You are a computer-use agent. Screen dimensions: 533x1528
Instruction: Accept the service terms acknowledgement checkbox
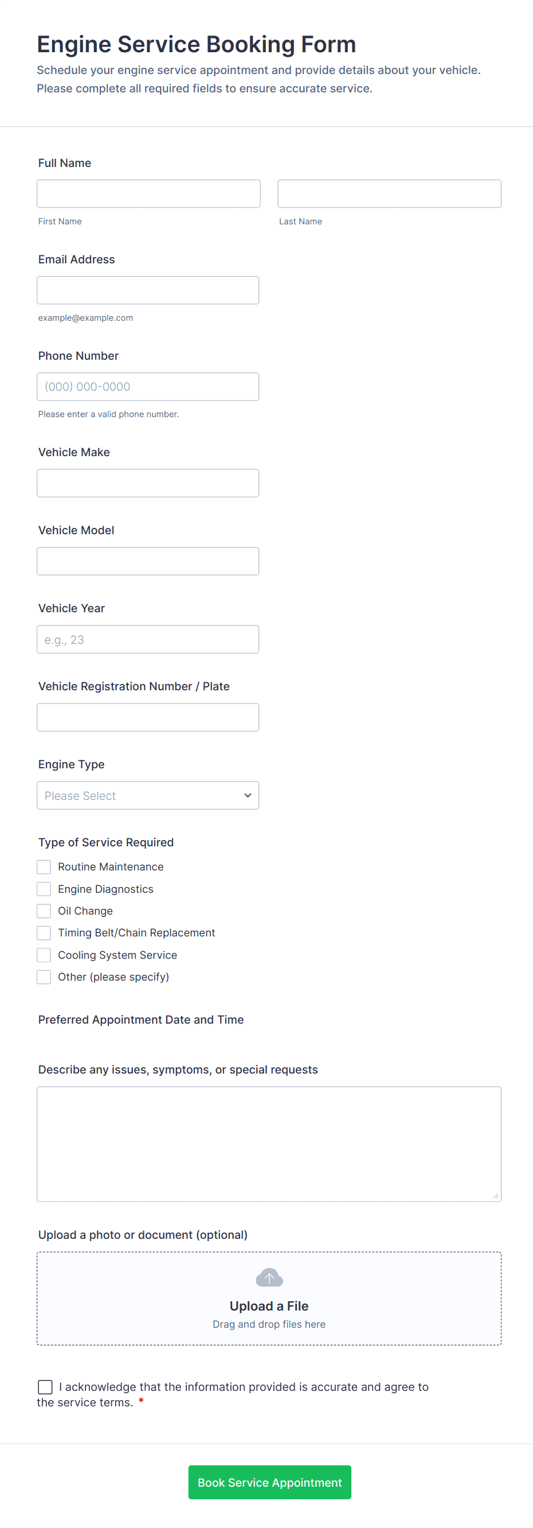(45, 1386)
